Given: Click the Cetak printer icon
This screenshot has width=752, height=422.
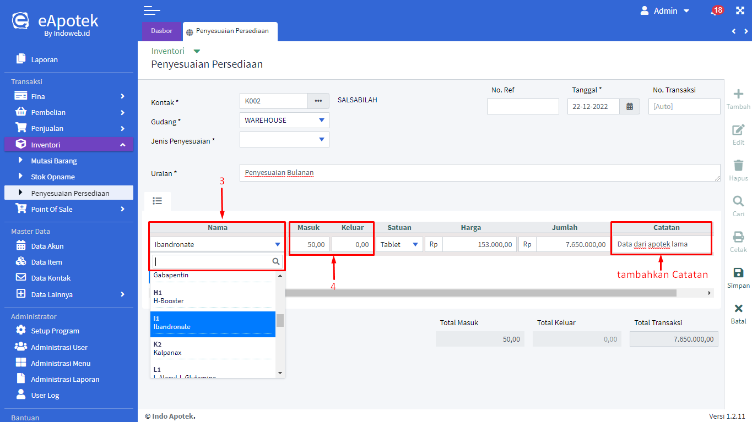Looking at the screenshot, I should (x=738, y=237).
